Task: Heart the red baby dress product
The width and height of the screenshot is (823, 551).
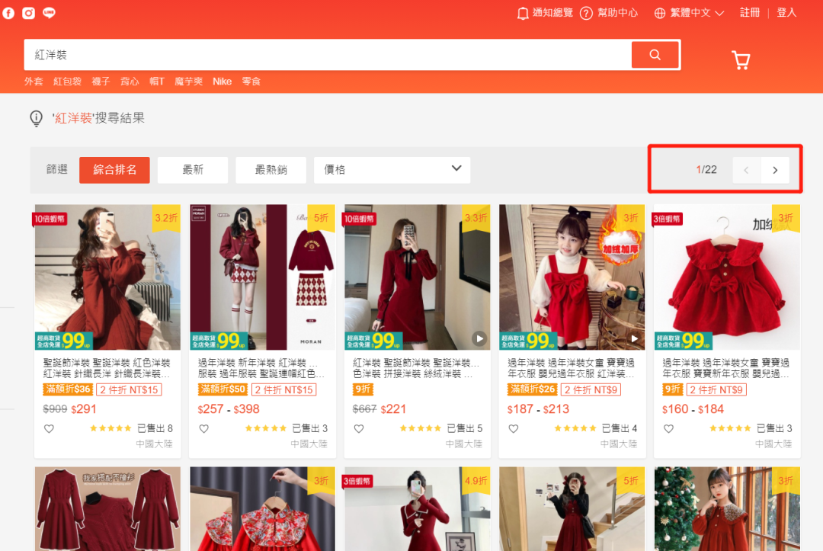Action: tap(668, 428)
